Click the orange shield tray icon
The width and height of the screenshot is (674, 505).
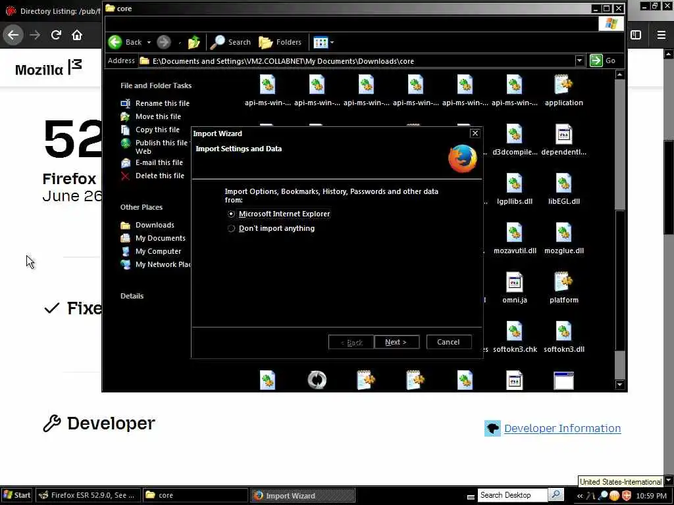click(627, 496)
